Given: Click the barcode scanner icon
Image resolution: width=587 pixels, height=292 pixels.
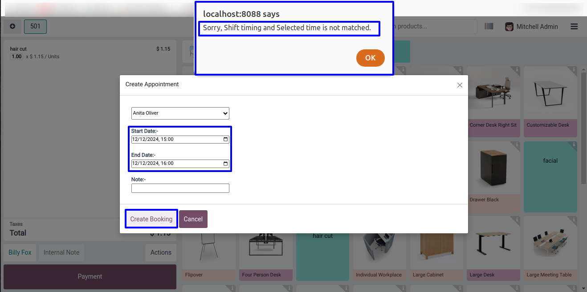Looking at the screenshot, I should pos(489,27).
